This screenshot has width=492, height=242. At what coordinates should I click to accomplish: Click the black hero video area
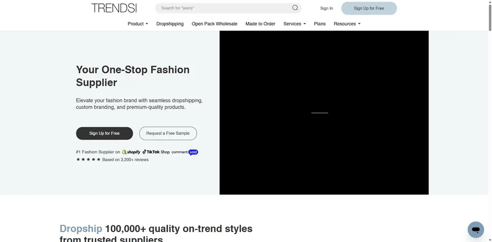tap(324, 113)
